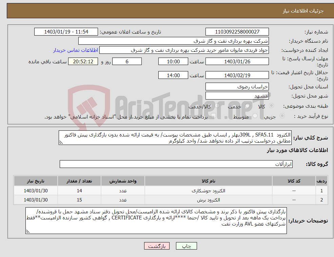Select the متوسط purchase type radio
The image size is (334, 257).
[x=255, y=116]
